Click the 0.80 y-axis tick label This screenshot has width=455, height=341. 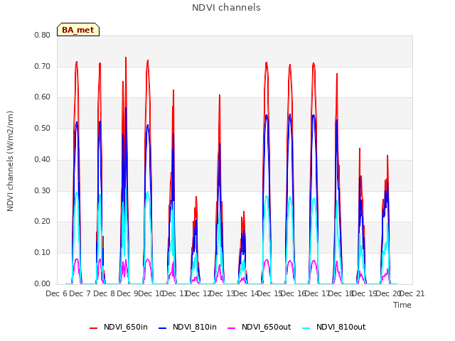[x=42, y=35]
